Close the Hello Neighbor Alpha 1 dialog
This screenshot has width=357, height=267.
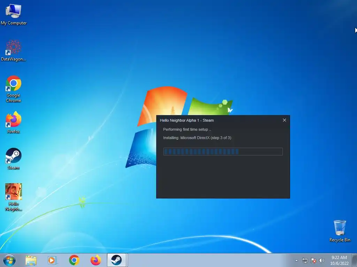click(x=284, y=120)
